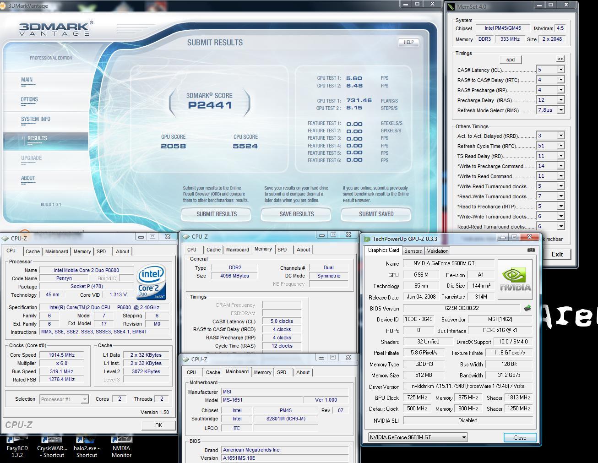Open RAS# Precharge (tRP) dropdown in MemSet

coord(561,90)
